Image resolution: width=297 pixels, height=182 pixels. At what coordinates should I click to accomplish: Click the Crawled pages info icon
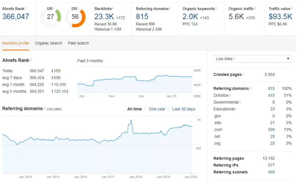(x=243, y=74)
